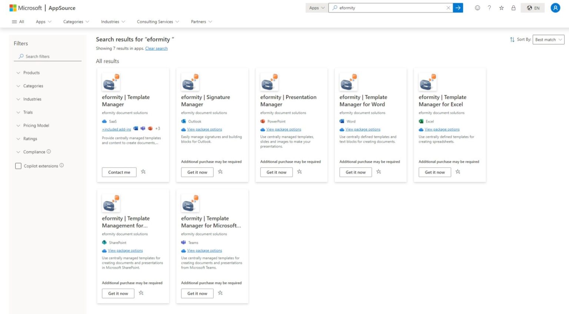Image resolution: width=569 pixels, height=314 pixels.
Task: Open saved favorites star in header
Action: [501, 8]
